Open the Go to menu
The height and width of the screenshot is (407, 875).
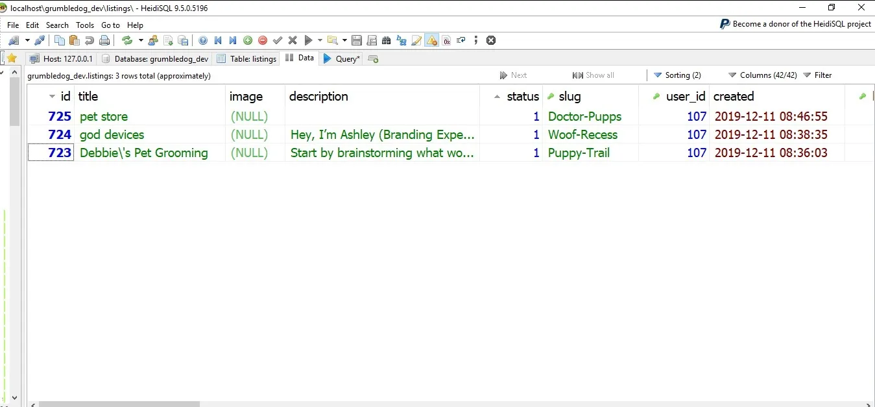[x=110, y=25]
